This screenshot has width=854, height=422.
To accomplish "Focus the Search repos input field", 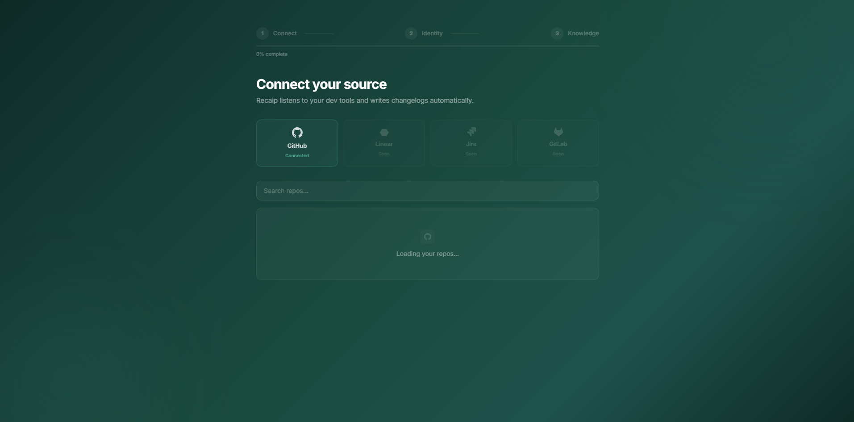I will (427, 191).
